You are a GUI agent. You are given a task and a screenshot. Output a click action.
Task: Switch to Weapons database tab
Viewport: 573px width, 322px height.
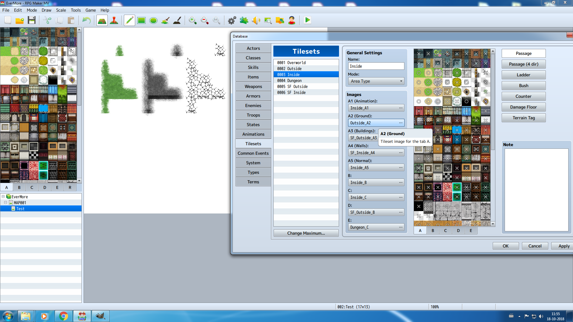point(253,86)
